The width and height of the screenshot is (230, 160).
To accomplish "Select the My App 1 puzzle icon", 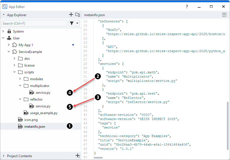I will (x=14, y=45).
